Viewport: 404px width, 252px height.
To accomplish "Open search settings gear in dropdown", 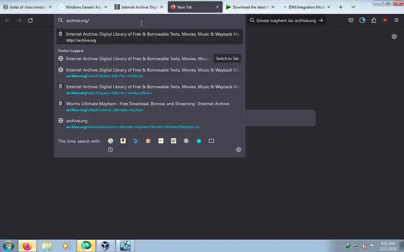I will pos(239,150).
